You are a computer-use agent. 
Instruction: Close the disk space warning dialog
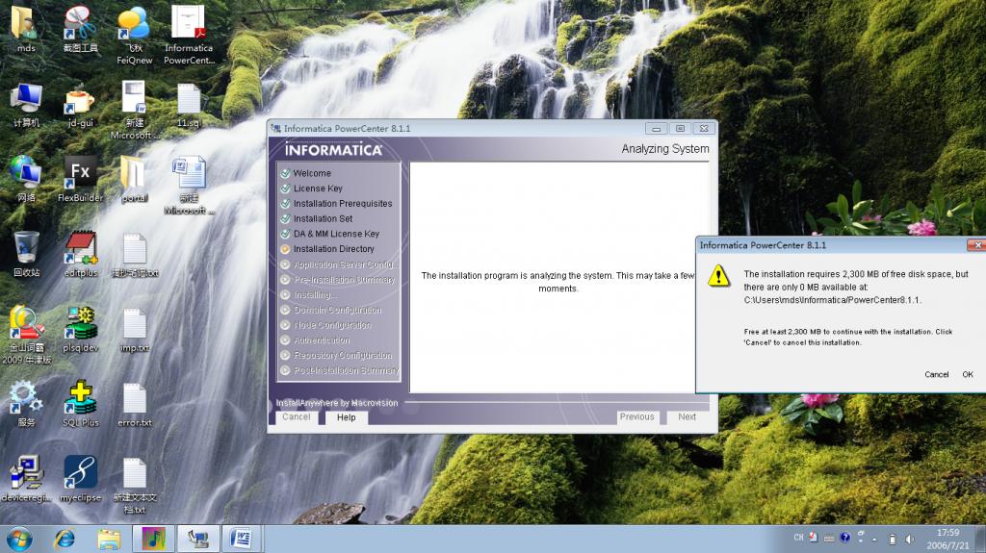[x=976, y=245]
